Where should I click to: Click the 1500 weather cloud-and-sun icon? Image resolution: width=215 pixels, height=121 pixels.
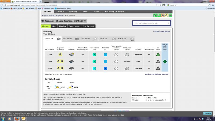(x=71, y=54)
